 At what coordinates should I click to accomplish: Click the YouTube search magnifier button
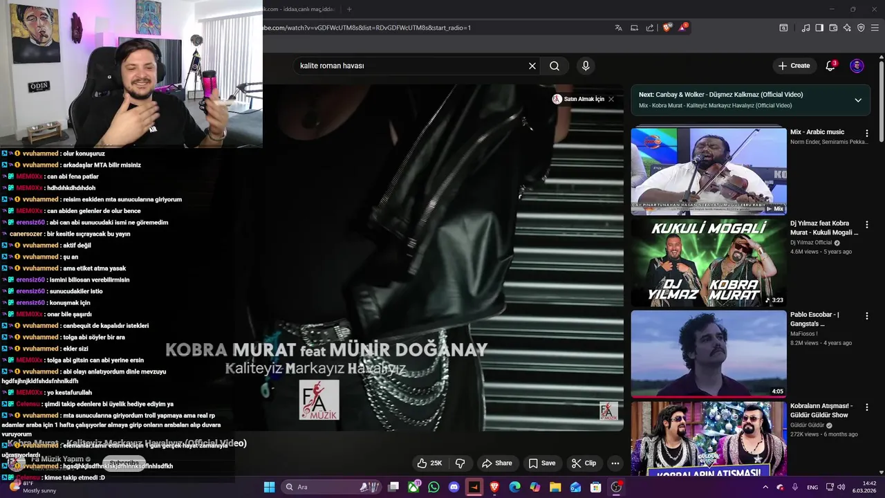point(555,66)
